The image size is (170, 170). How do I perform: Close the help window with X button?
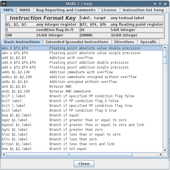coord(165,4)
